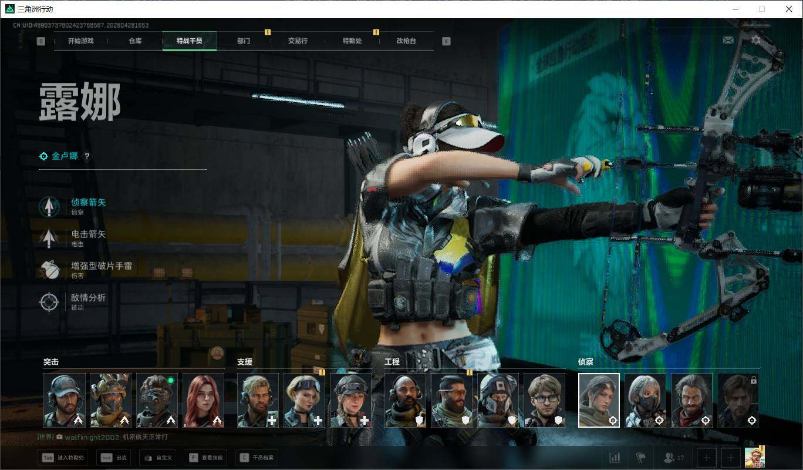The width and height of the screenshot is (803, 470).
Task: Select the locked recon operator portrait
Action: 738,400
